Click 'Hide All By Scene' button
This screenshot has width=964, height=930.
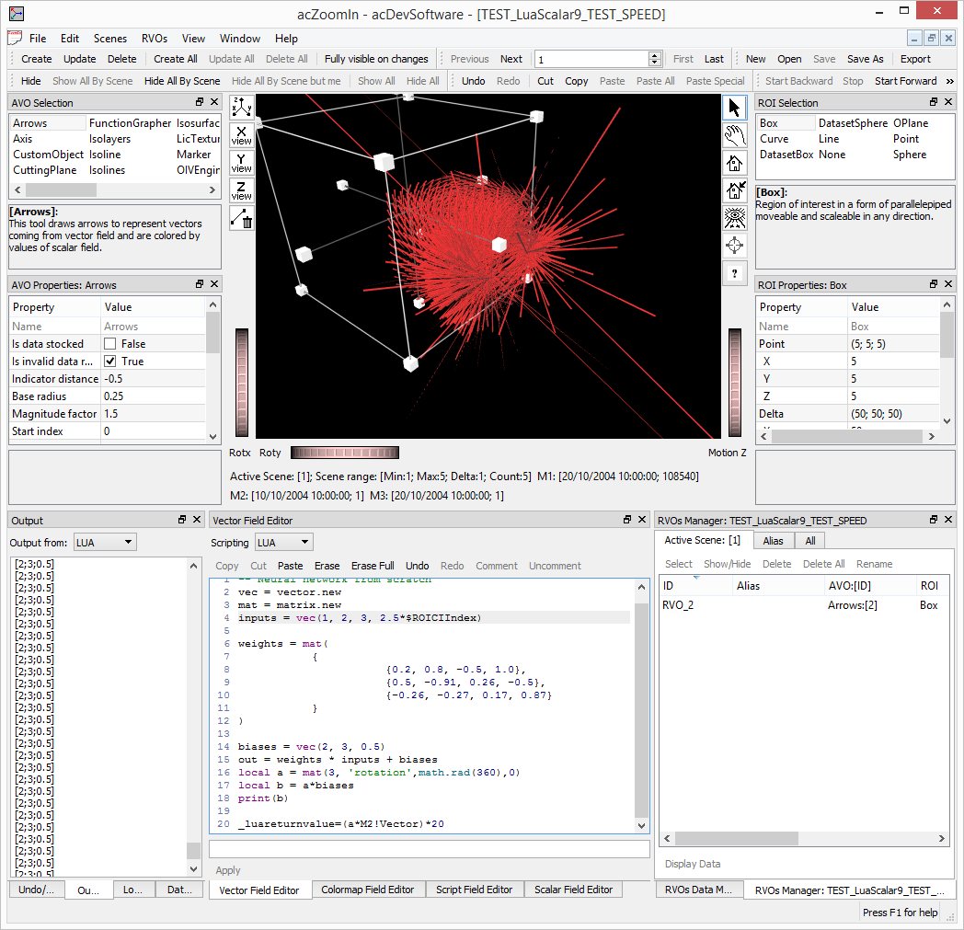tap(182, 81)
